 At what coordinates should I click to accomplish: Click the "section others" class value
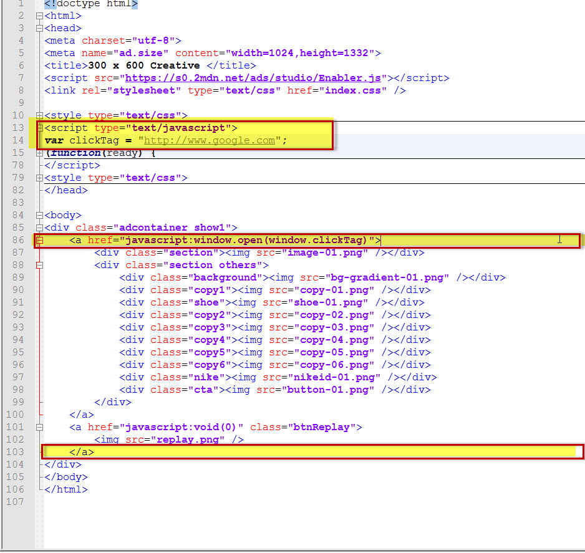click(x=213, y=265)
